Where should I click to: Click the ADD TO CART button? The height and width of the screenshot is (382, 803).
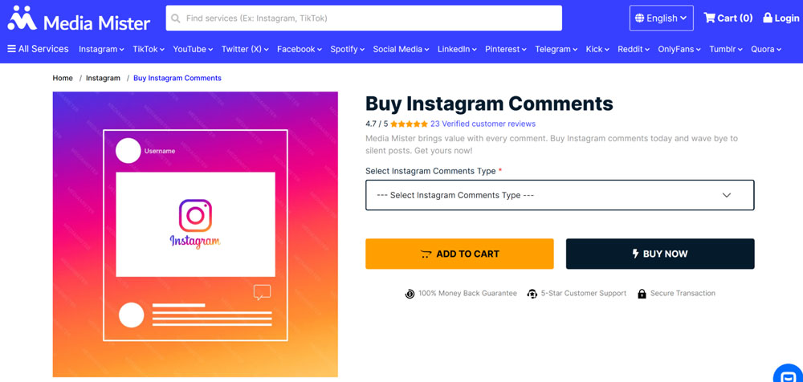coord(459,254)
